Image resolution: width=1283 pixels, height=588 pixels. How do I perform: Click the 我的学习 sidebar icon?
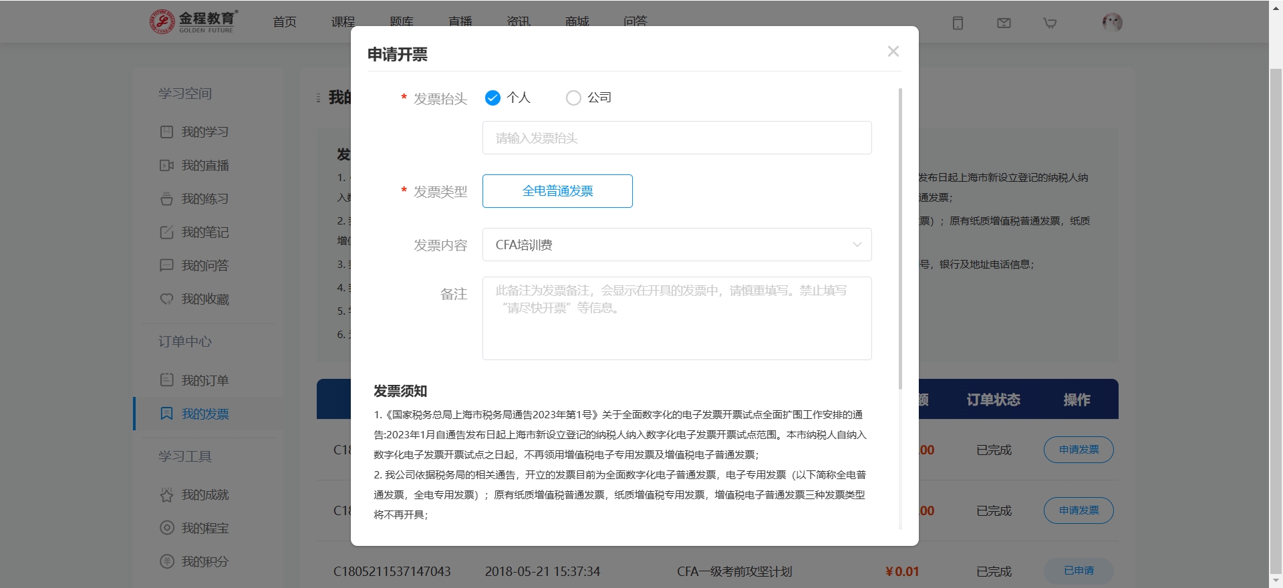click(x=166, y=132)
